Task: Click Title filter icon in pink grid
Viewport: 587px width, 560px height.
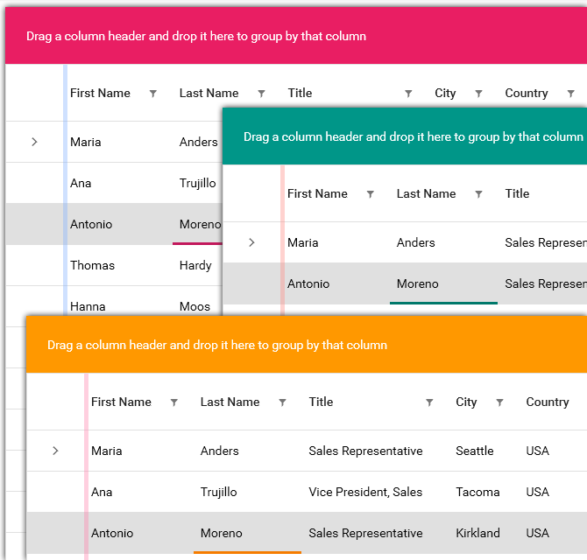Action: [408, 94]
